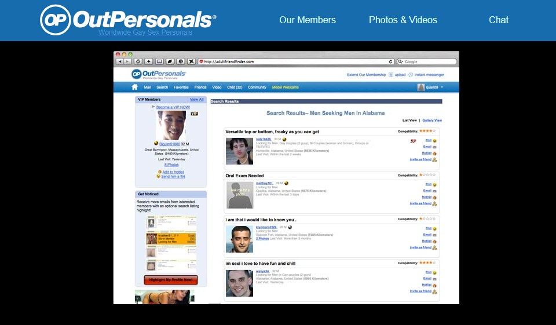Click the email envelope icon for nate18426
556x325 pixels.
coord(434,147)
